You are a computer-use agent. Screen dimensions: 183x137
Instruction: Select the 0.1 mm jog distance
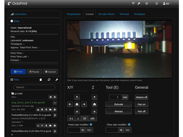coord(71,118)
